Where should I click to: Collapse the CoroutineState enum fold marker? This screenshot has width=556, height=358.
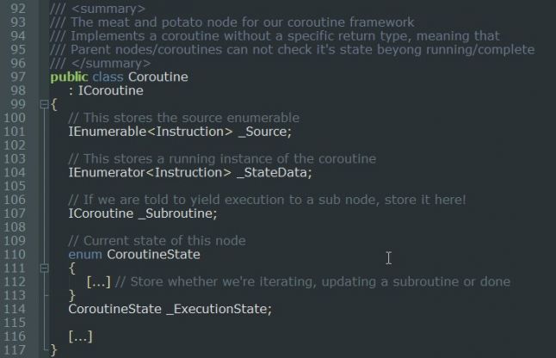point(45,268)
